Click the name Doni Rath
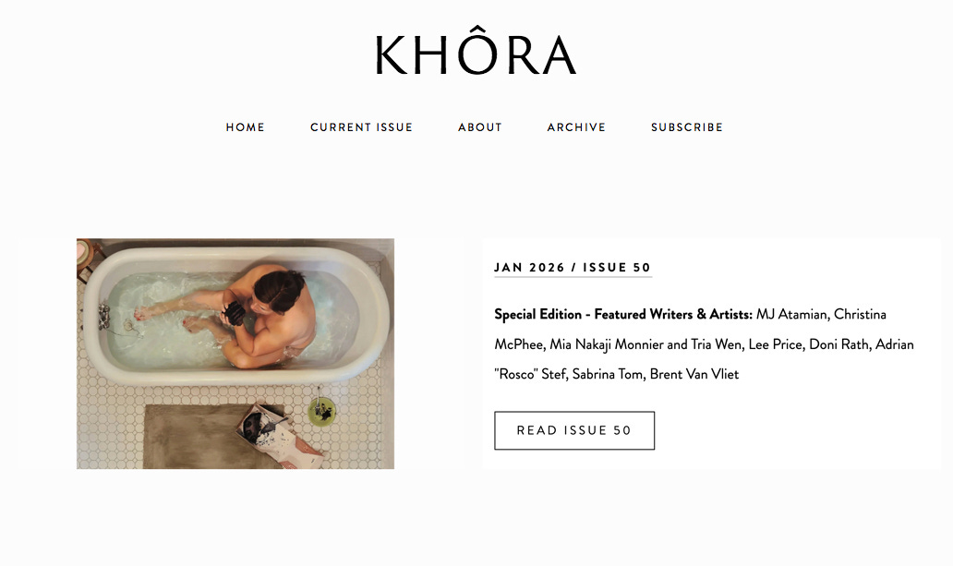Image resolution: width=953 pixels, height=566 pixels. [x=838, y=344]
